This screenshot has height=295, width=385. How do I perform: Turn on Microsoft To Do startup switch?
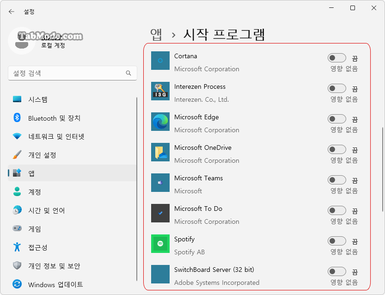(x=336, y=210)
